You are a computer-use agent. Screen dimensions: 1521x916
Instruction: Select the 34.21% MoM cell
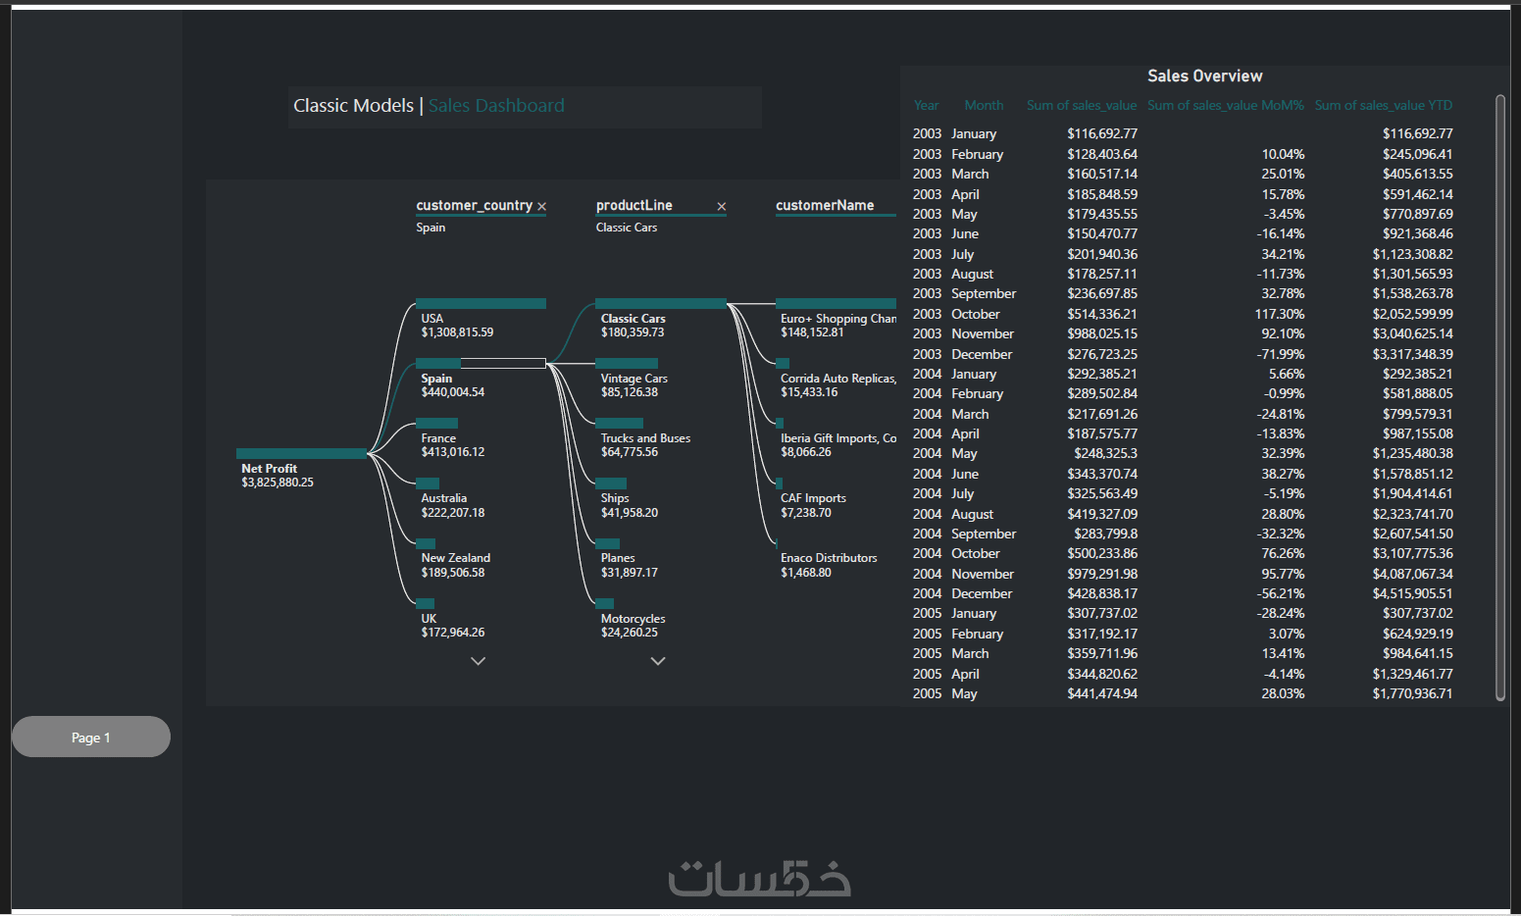tap(1283, 255)
